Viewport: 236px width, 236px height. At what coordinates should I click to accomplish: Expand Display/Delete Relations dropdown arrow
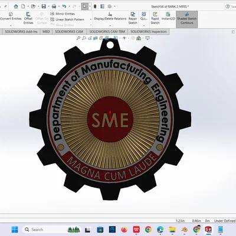[110, 25]
